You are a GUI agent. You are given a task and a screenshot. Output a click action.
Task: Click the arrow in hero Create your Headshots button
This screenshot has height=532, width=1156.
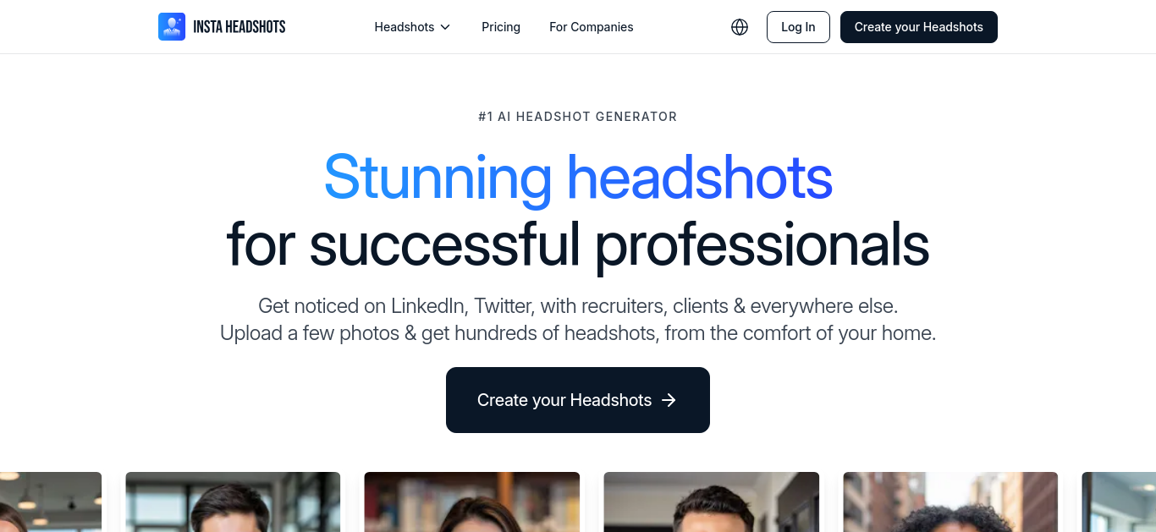pos(669,400)
